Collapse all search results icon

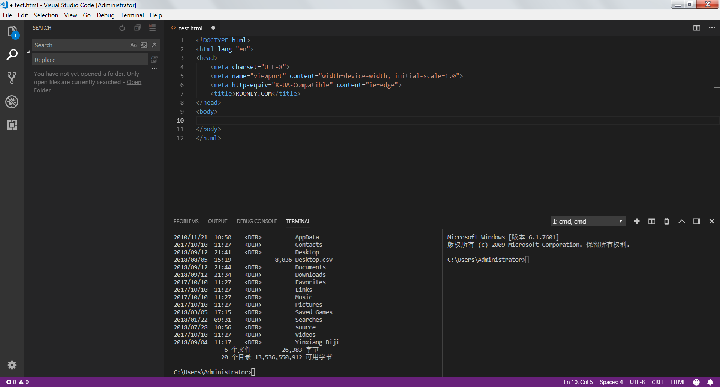[137, 28]
